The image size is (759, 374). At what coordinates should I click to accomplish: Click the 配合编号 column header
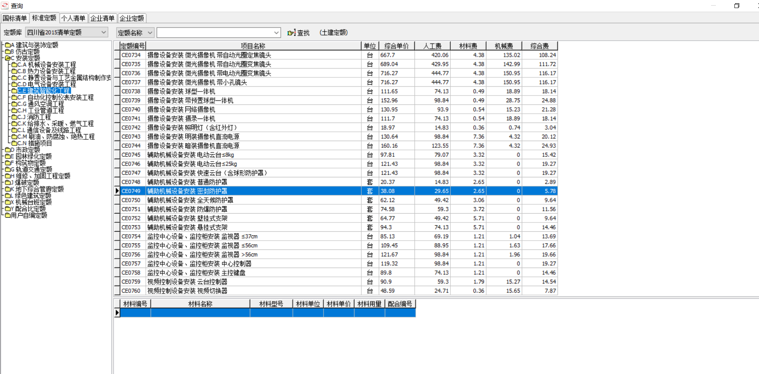pos(400,304)
